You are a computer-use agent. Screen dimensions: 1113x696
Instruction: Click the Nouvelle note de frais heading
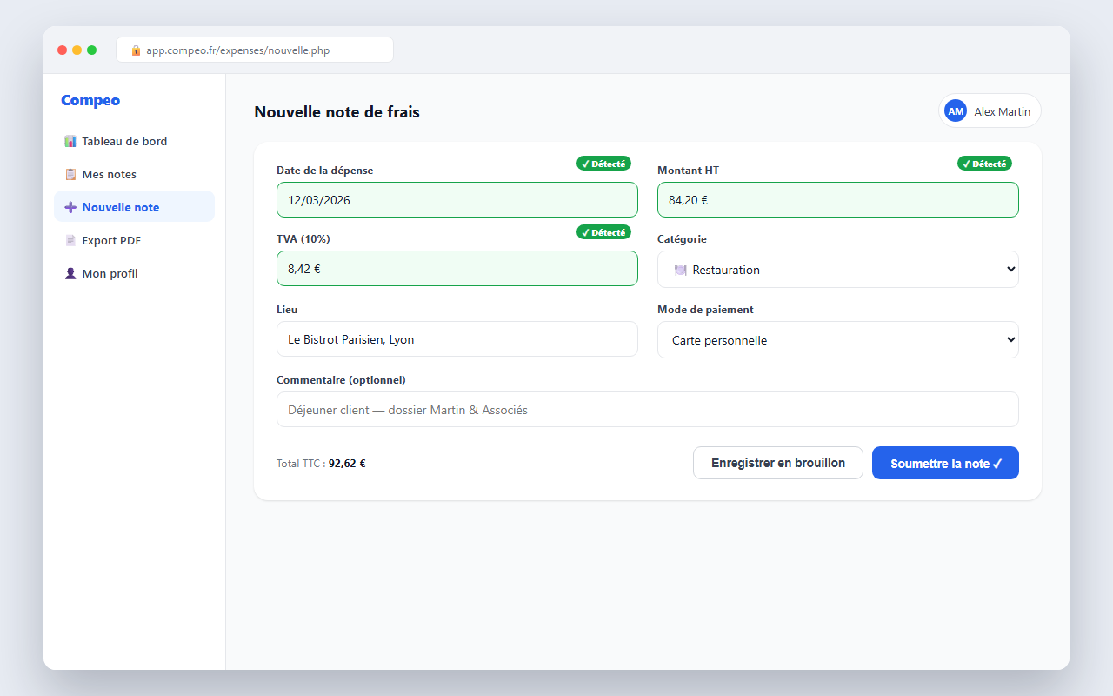tap(337, 112)
